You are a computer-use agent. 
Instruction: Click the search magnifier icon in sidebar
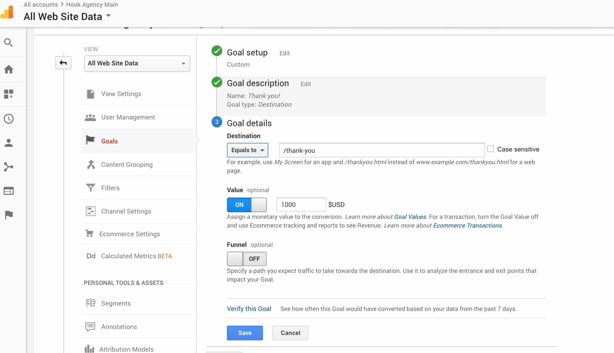tap(9, 43)
